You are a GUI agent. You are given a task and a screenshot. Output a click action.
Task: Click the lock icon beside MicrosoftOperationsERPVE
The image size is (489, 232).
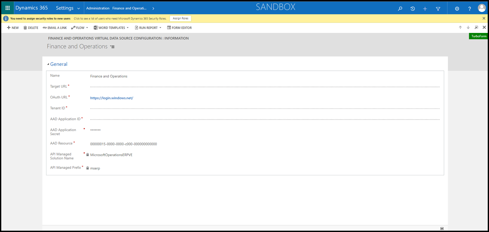[x=87, y=155]
